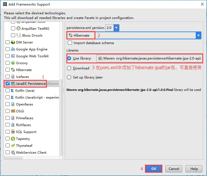The width and height of the screenshot is (207, 176).
Task: Click the Google App Engine icon
Action: click(13, 49)
